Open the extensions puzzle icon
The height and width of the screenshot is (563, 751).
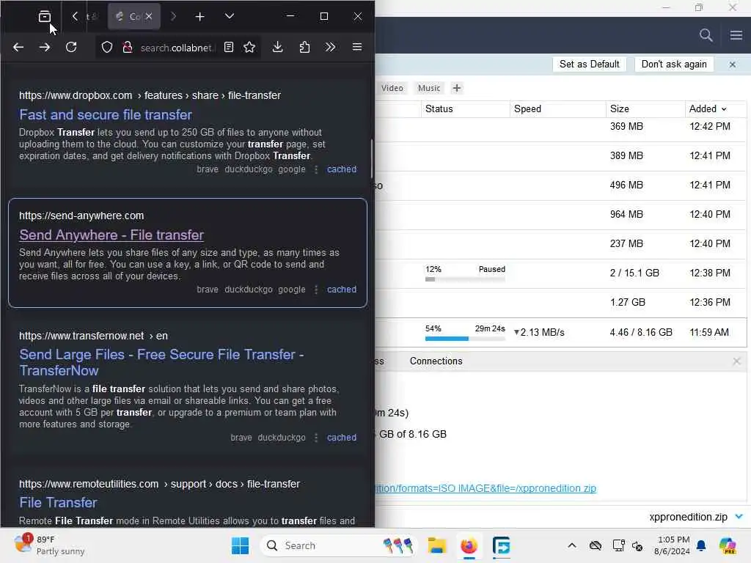pos(304,47)
